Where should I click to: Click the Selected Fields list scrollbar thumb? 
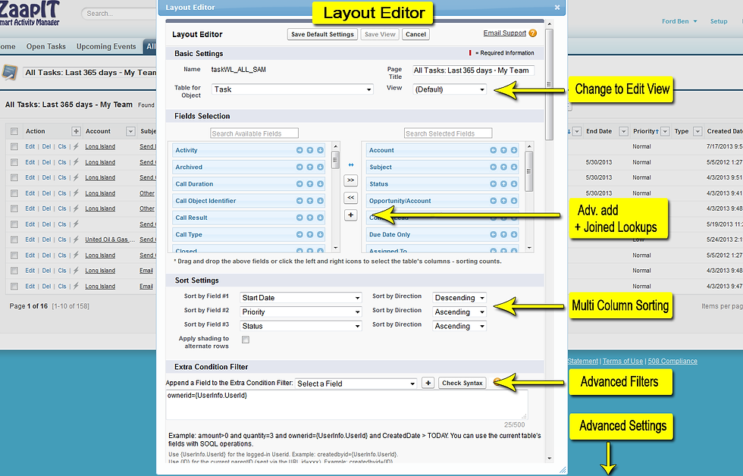pyautogui.click(x=529, y=171)
